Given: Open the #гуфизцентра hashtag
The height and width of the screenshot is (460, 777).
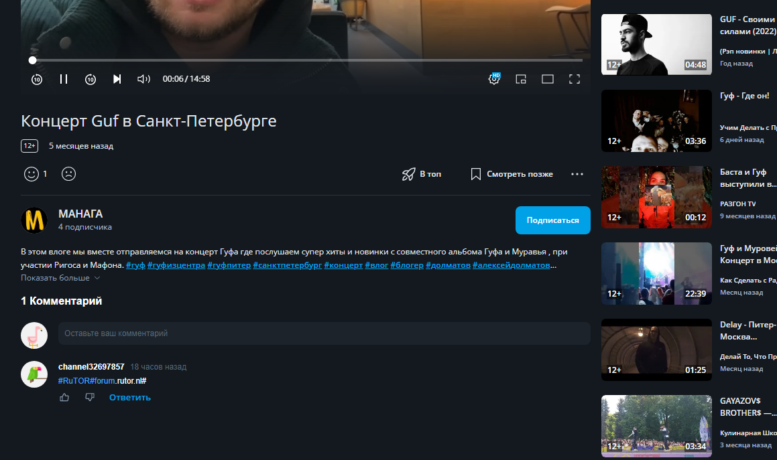Looking at the screenshot, I should 176,265.
